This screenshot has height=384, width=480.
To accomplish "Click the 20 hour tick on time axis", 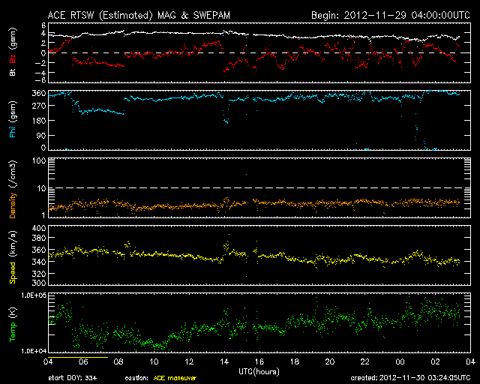I will (329, 361).
